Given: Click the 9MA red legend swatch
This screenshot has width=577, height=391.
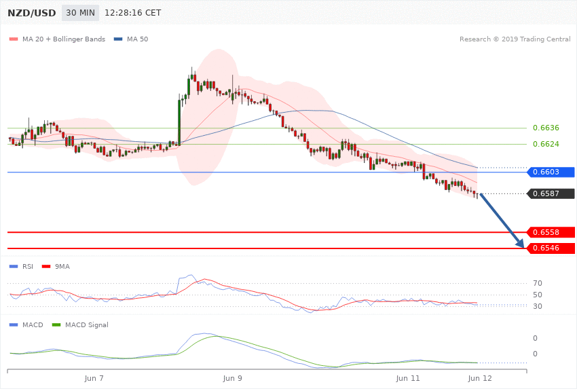Looking at the screenshot, I should click(46, 266).
